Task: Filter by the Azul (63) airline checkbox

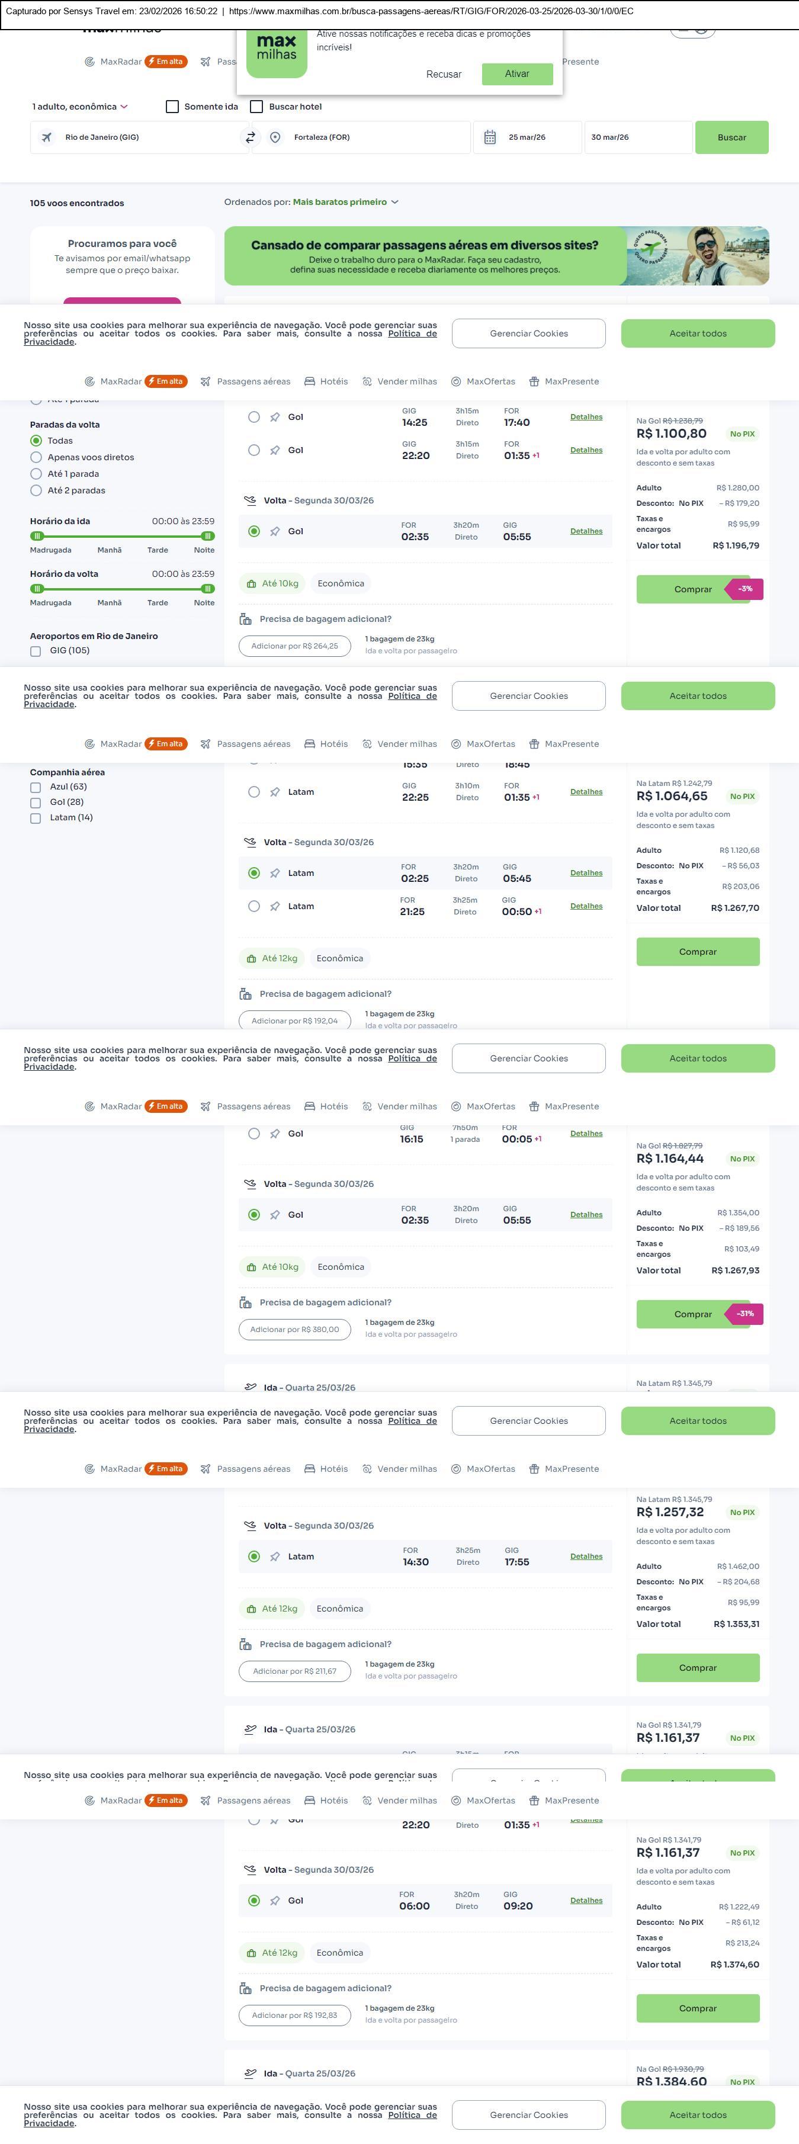Action: (36, 787)
